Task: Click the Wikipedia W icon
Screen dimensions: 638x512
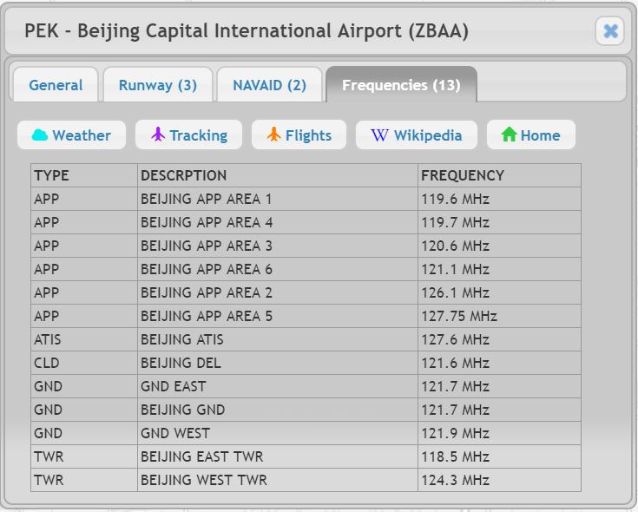Action: (379, 135)
